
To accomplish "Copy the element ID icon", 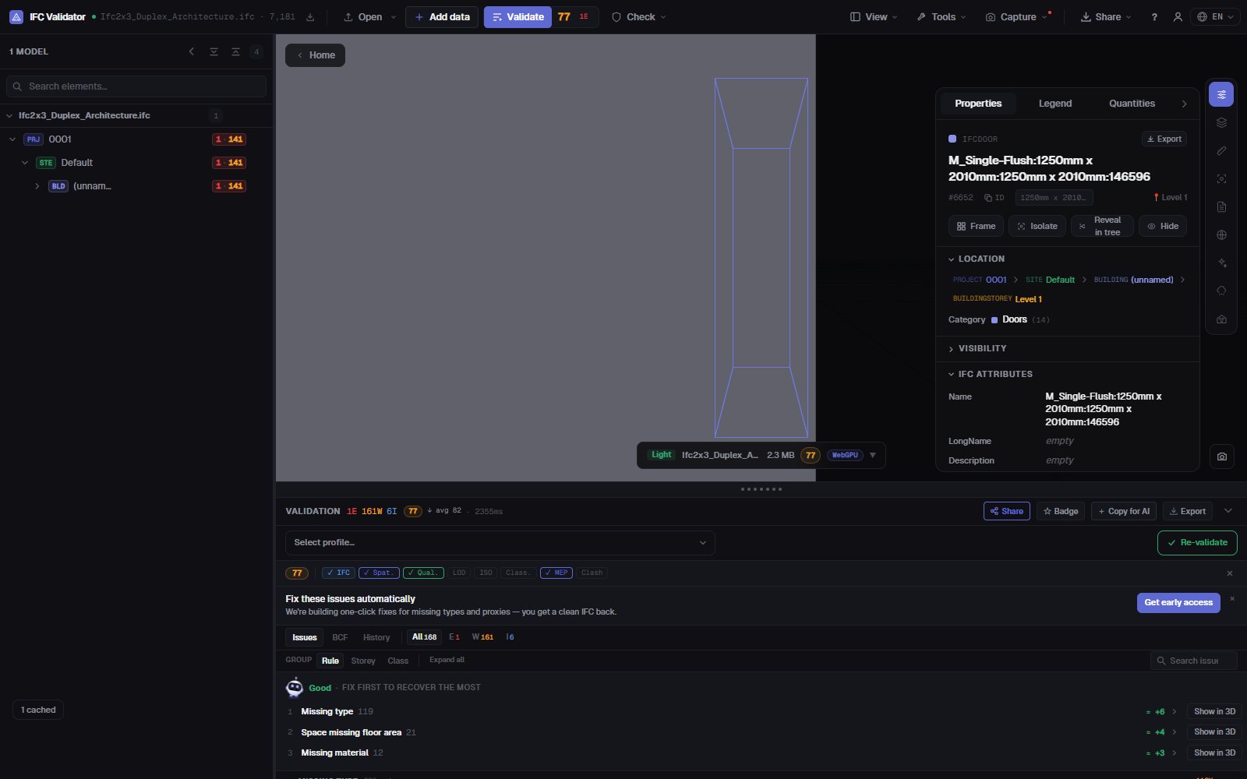I will click(x=994, y=198).
